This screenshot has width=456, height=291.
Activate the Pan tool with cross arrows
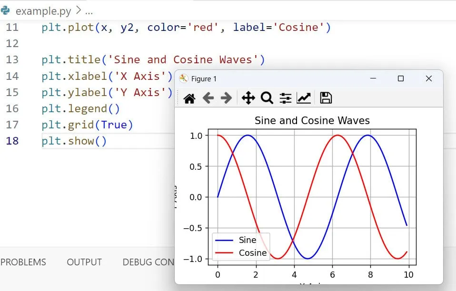(248, 98)
